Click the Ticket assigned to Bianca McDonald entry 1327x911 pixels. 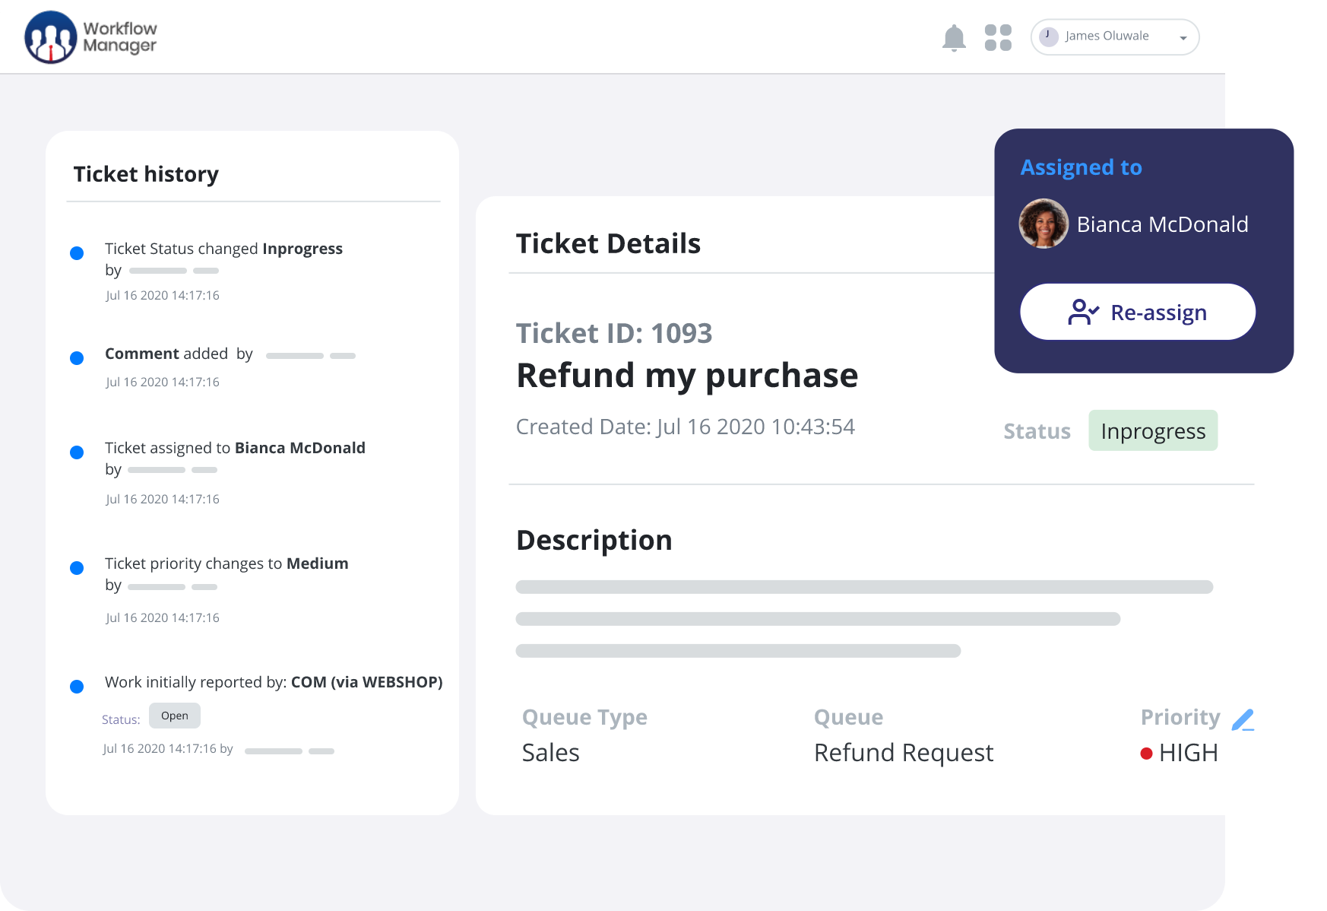click(x=235, y=448)
